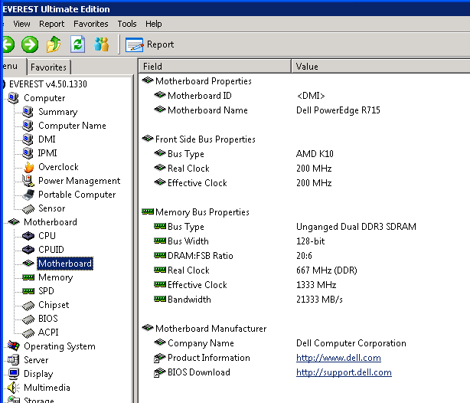Select highlighted Motherboard sub-item
Screen dimensions: 470x403
coord(65,264)
